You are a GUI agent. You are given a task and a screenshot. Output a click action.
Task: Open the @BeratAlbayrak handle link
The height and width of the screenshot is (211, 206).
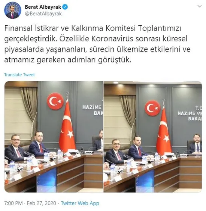(43, 14)
